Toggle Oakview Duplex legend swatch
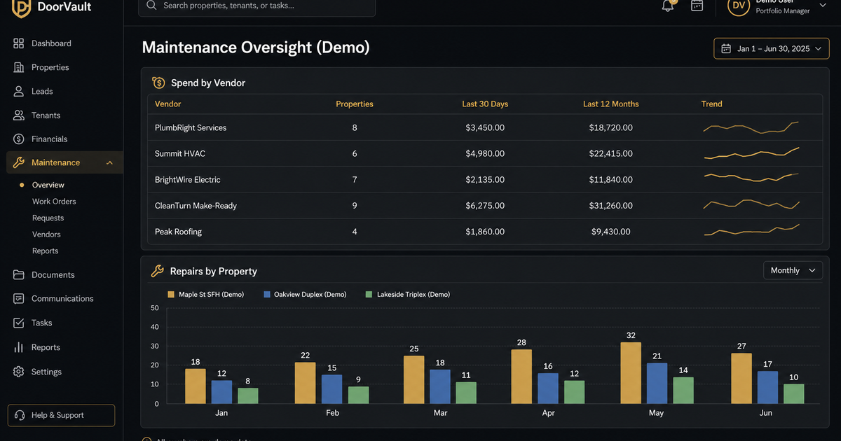This screenshot has width=841, height=441. tap(267, 295)
